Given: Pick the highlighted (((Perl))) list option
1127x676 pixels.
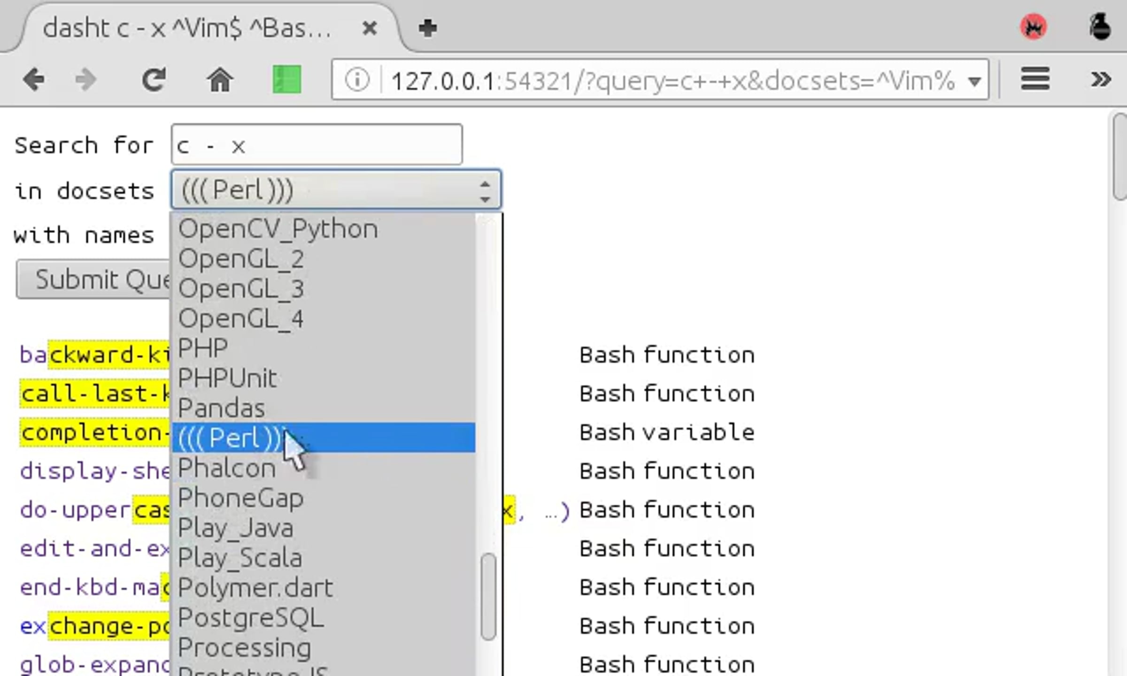Looking at the screenshot, I should (x=324, y=438).
